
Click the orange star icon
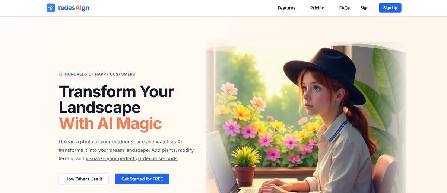(61, 74)
